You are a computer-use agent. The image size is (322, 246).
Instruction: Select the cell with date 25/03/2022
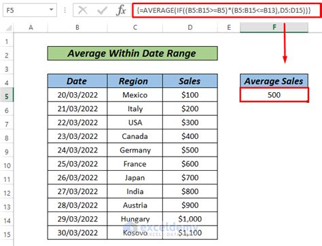[x=77, y=164]
